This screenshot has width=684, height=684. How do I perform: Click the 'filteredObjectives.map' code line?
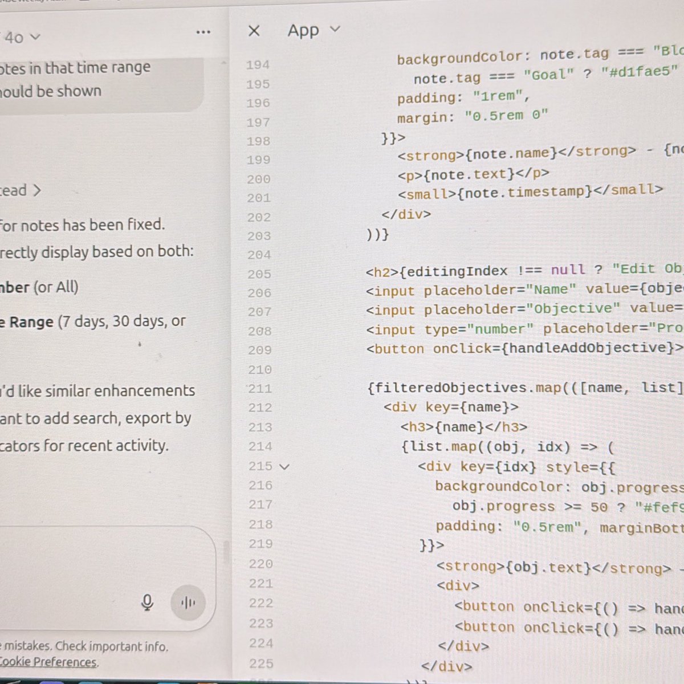click(x=526, y=388)
